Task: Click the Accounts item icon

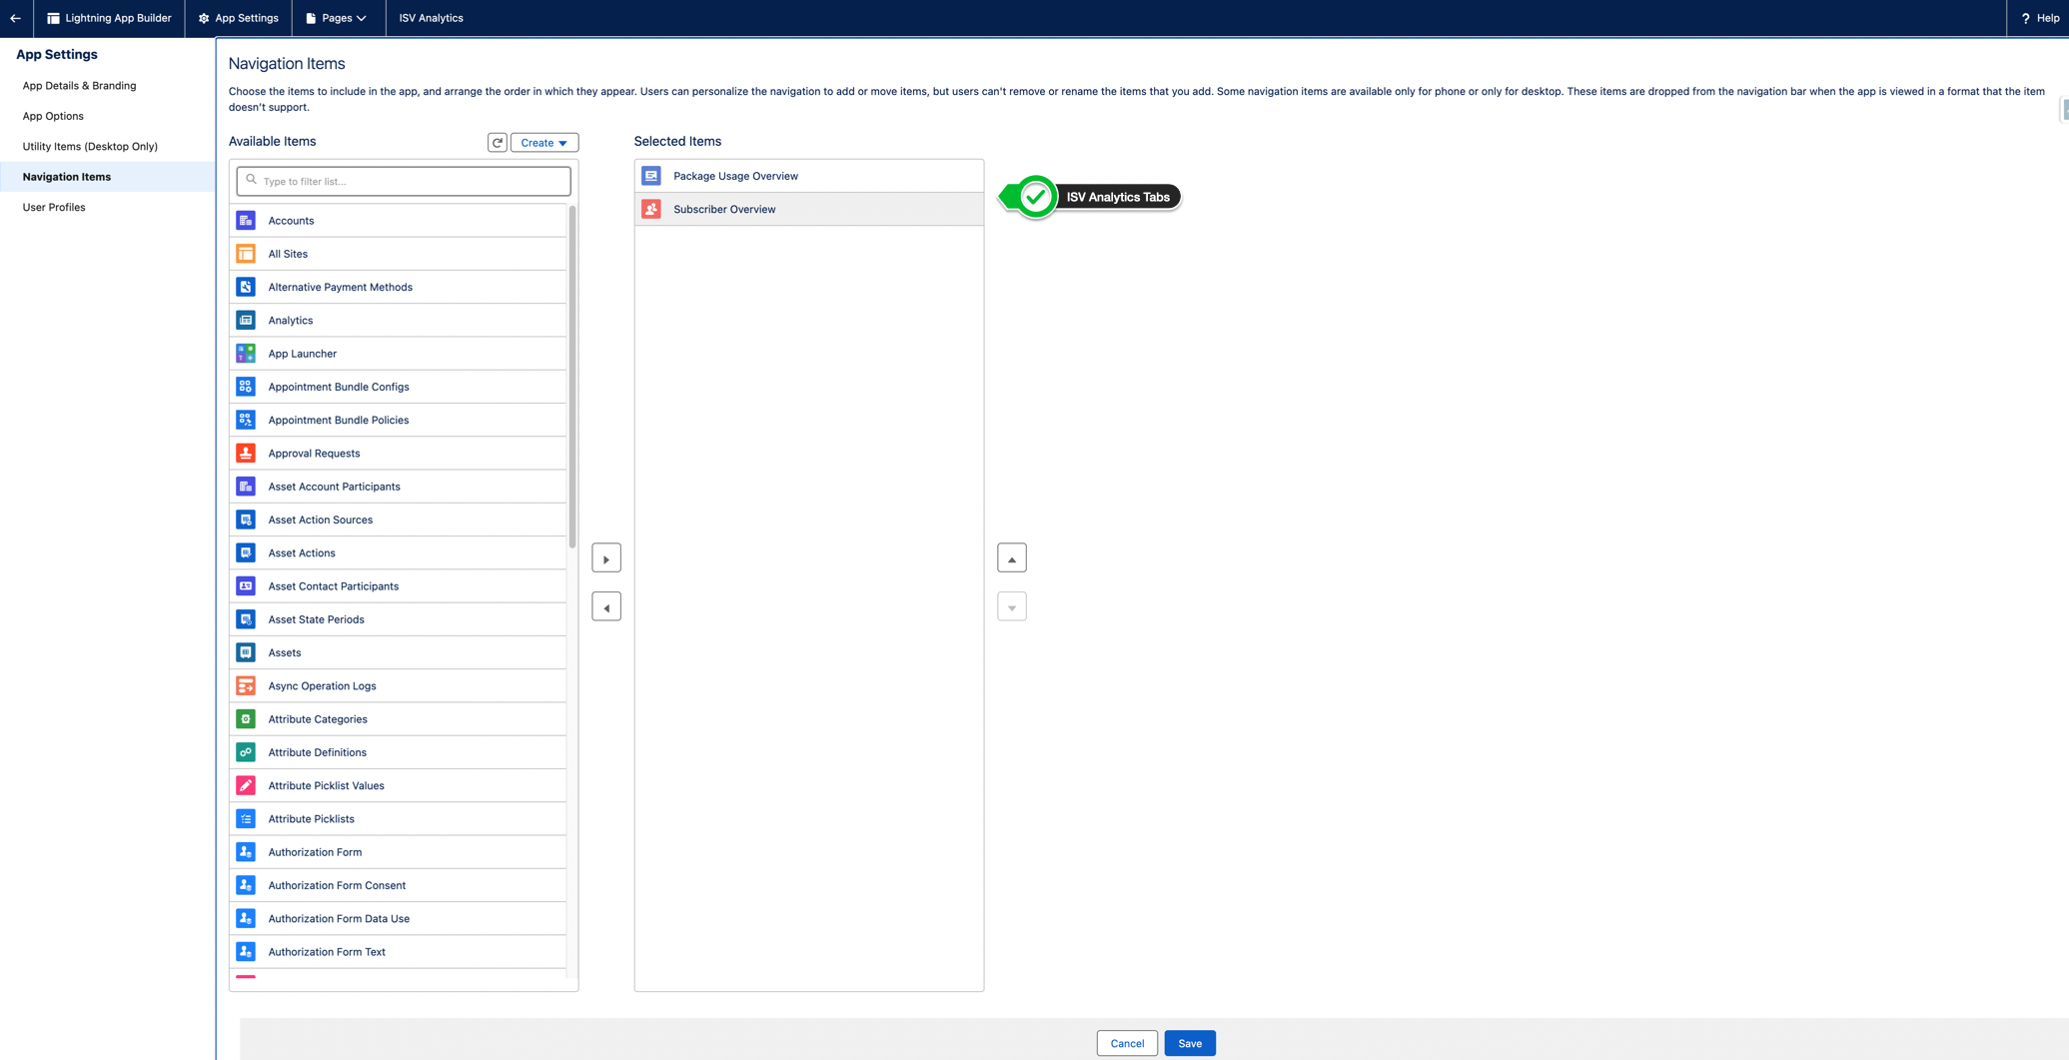Action: coord(246,221)
